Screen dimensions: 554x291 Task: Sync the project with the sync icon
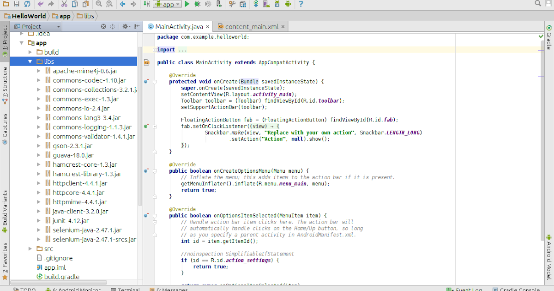[x=255, y=4]
